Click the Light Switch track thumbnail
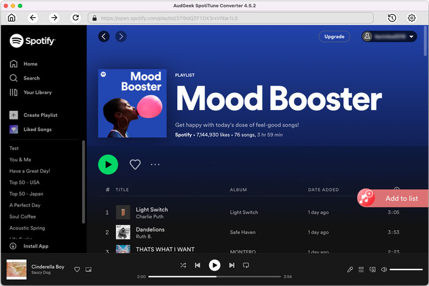This screenshot has width=429, height=286. (x=123, y=213)
